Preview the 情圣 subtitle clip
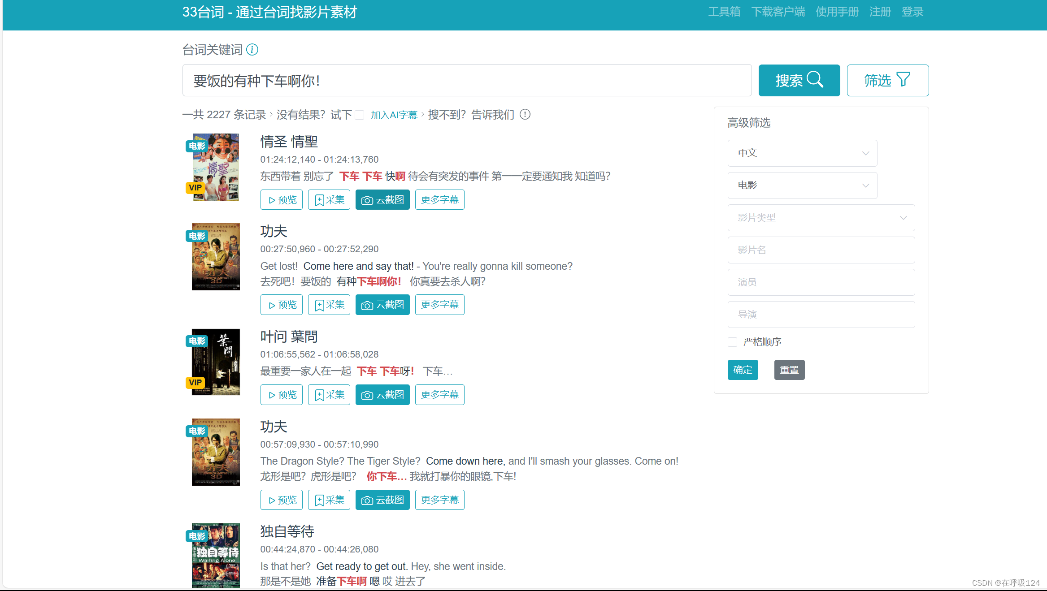Image resolution: width=1047 pixels, height=591 pixels. pyautogui.click(x=282, y=200)
